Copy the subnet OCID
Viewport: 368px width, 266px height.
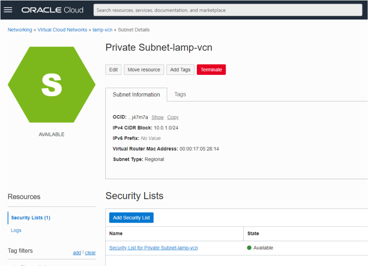[x=172, y=117]
